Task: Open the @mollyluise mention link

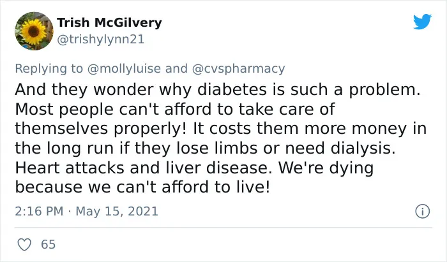Action: tap(124, 69)
